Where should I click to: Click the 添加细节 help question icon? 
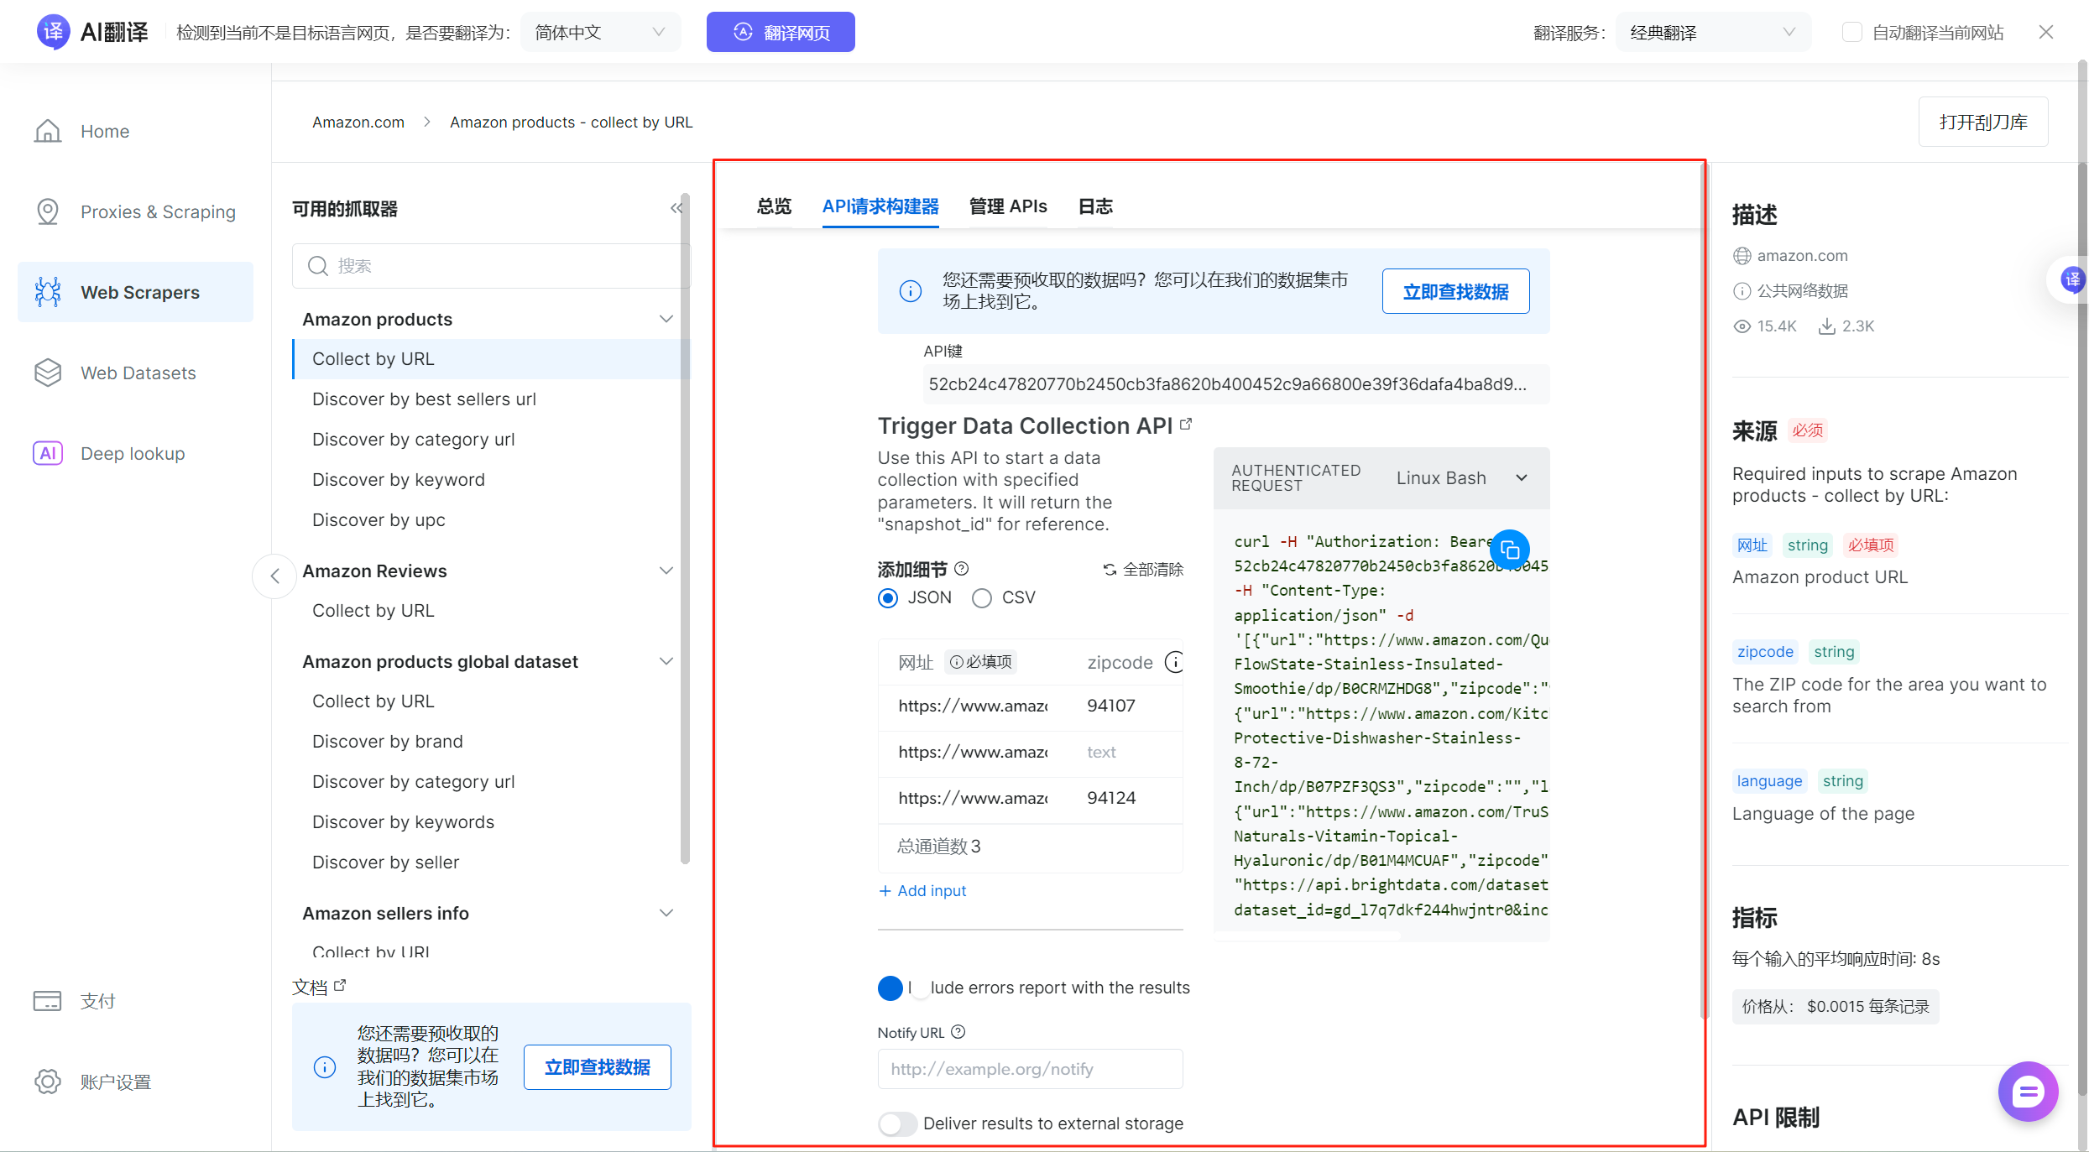962,569
